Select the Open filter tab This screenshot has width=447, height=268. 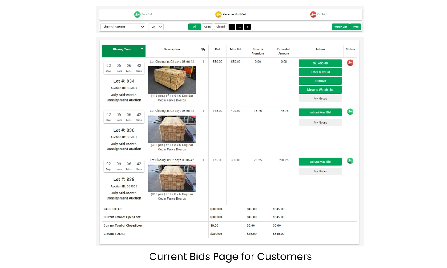(x=207, y=27)
